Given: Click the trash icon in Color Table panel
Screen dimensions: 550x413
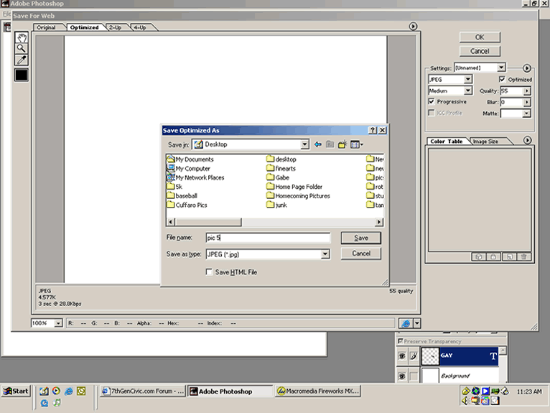Looking at the screenshot, I should point(524,256).
